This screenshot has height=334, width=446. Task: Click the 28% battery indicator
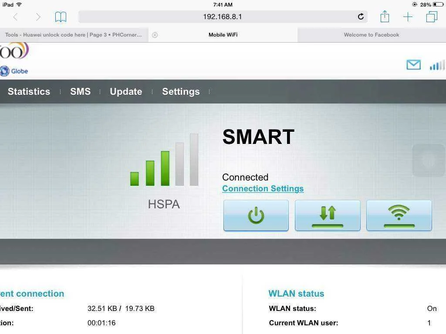(432, 4)
